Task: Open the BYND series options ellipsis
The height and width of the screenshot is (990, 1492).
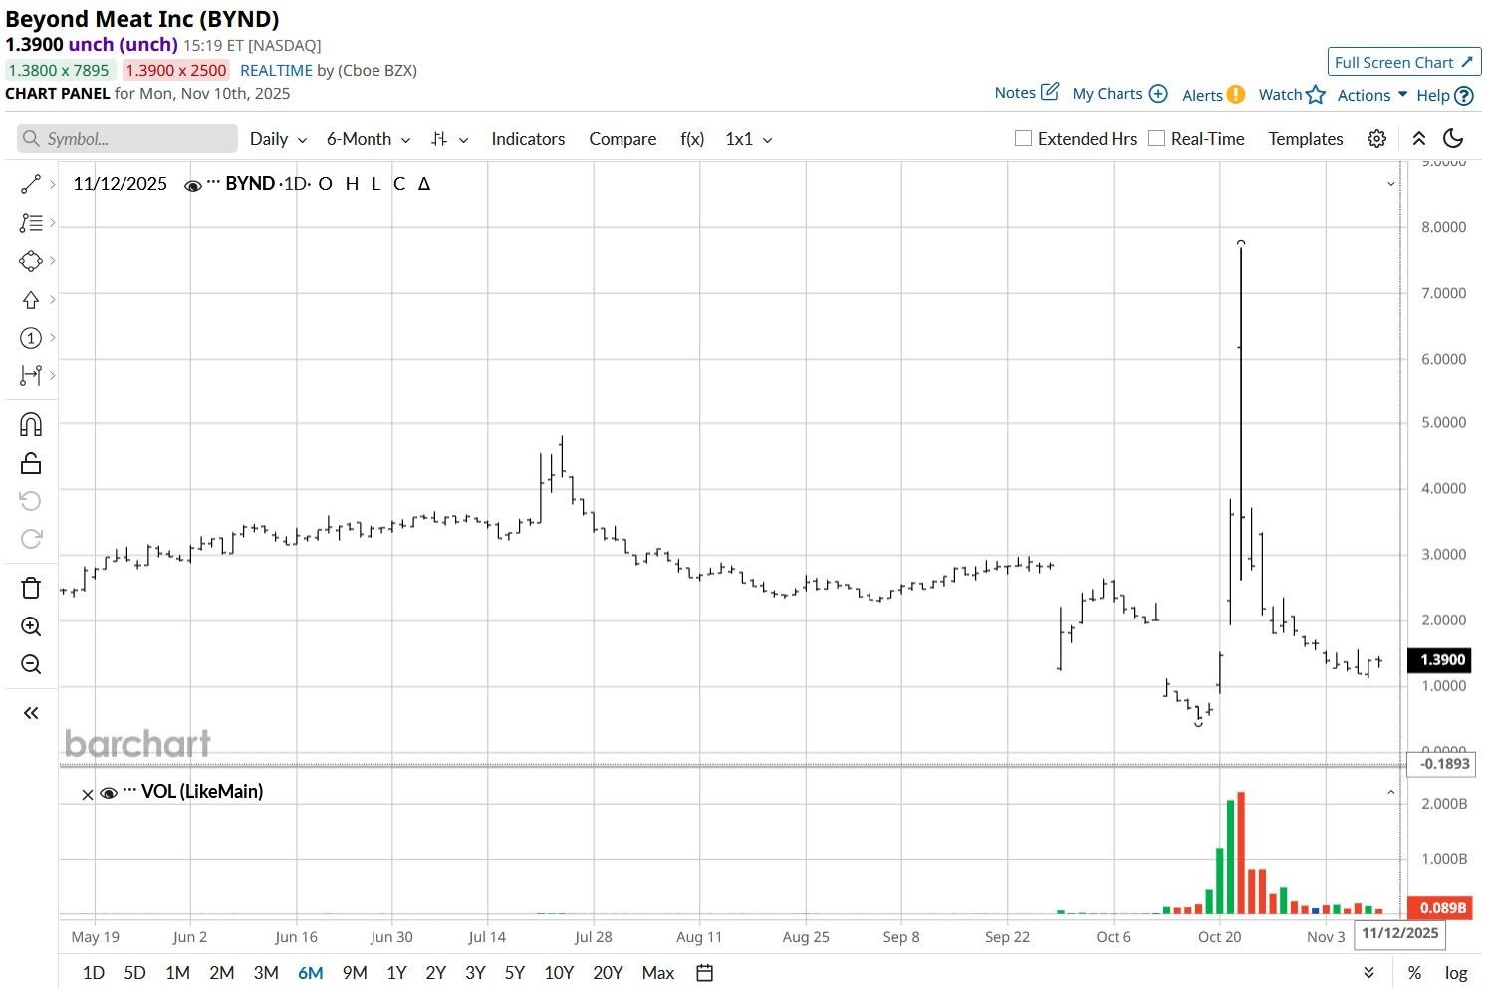Action: (x=213, y=182)
